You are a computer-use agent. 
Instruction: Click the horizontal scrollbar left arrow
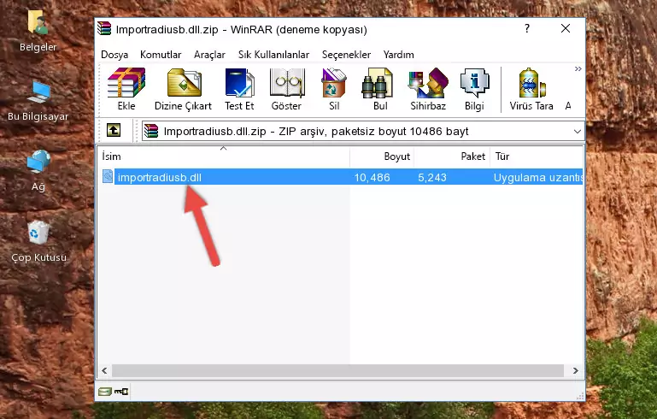pyautogui.click(x=104, y=371)
